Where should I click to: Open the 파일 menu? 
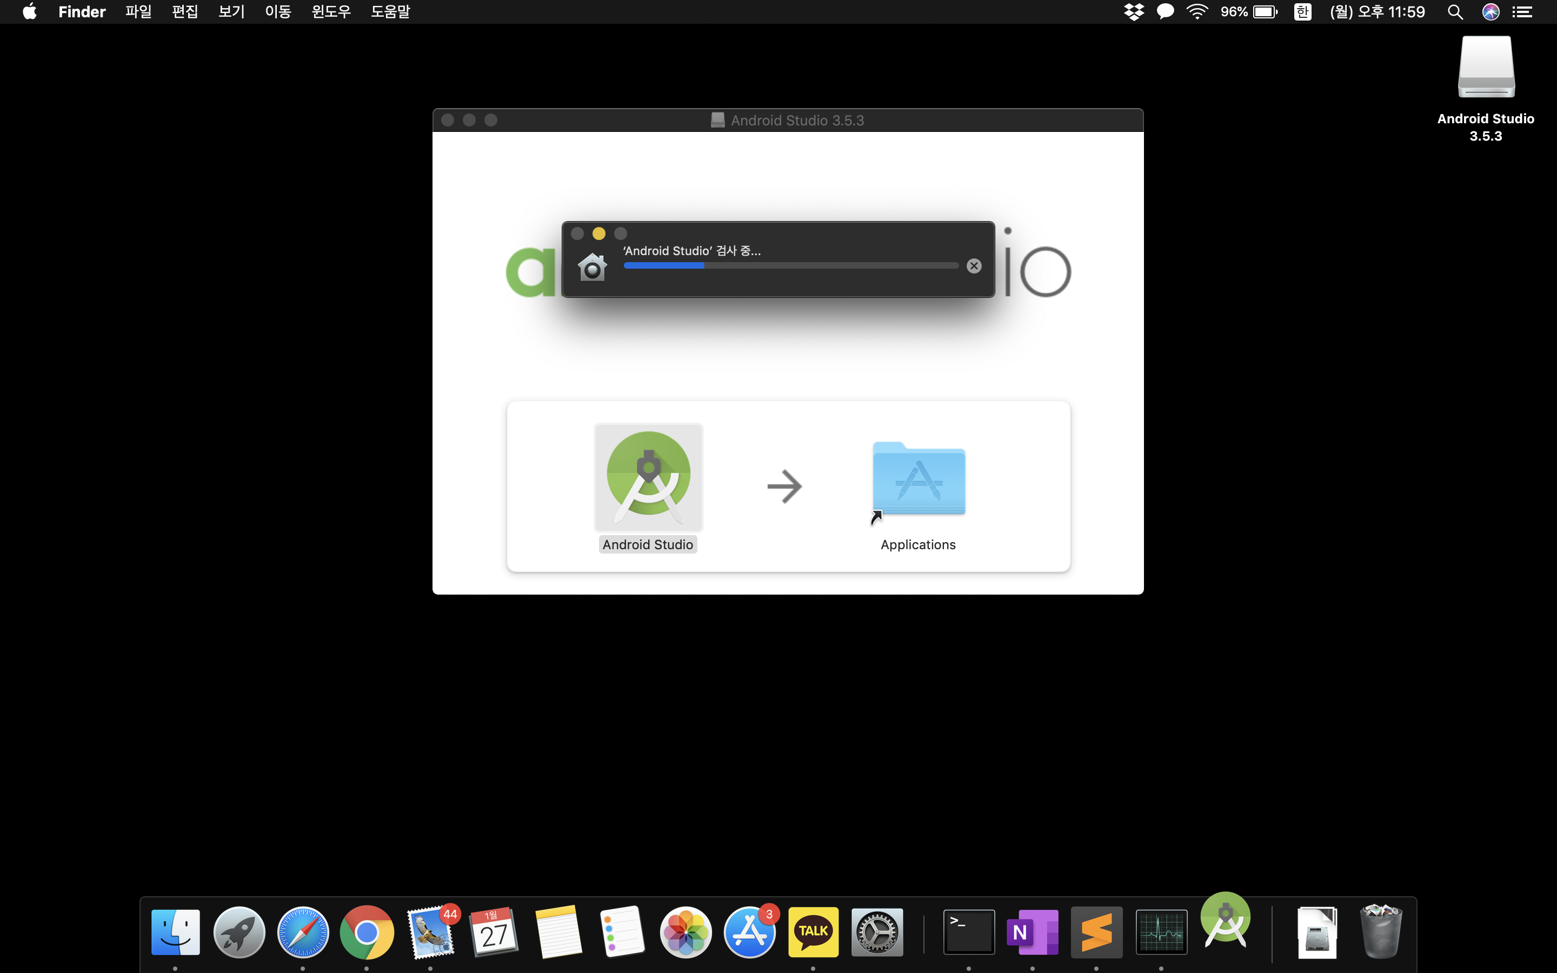tap(138, 11)
